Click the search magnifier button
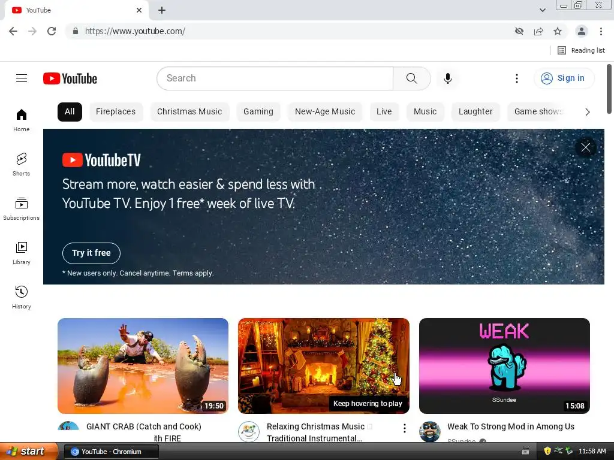614x460 pixels. [411, 78]
